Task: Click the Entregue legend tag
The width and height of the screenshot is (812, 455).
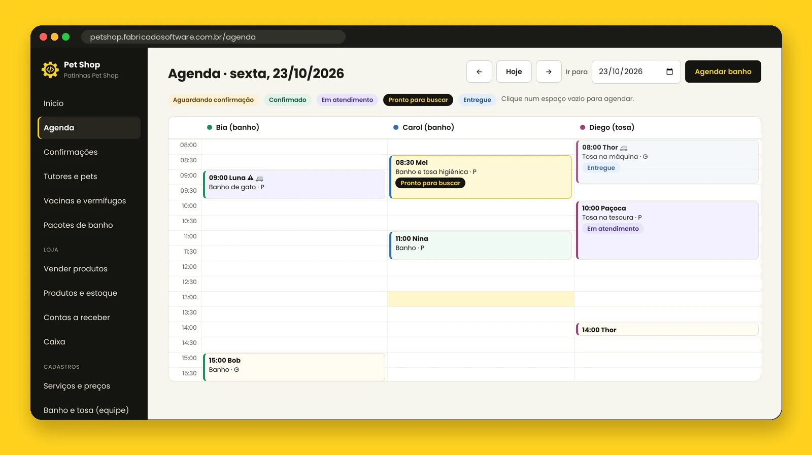Action: (477, 100)
